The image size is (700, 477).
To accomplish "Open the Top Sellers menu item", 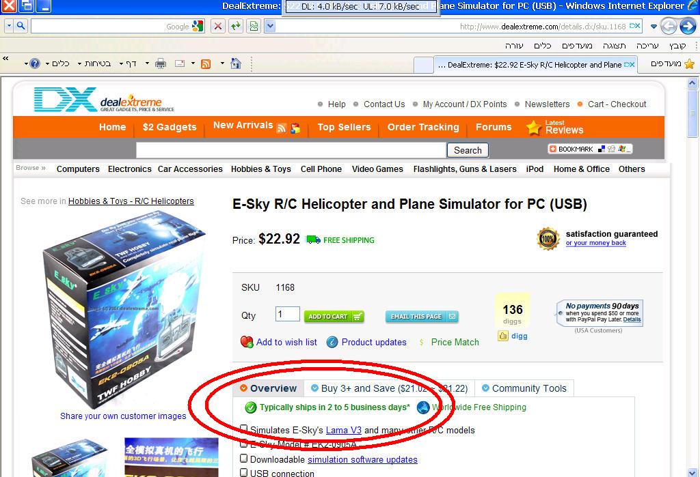I will click(345, 127).
